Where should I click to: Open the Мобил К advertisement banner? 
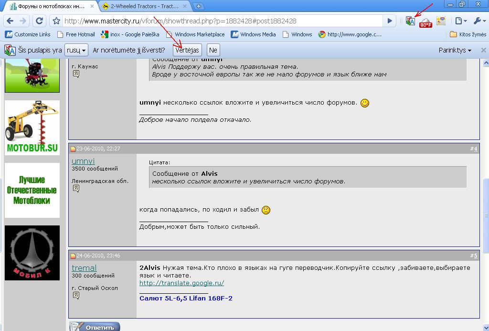[x=32, y=253]
